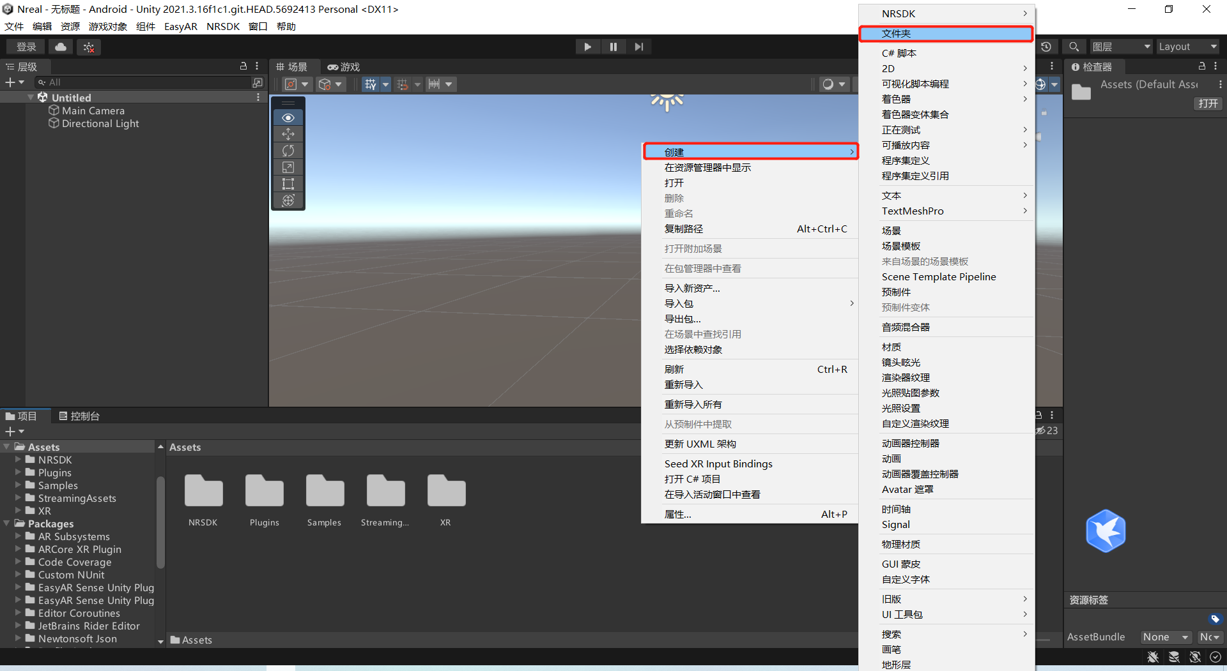1227x671 pixels.
Task: Click the magnifier search icon in toolbar
Action: [1074, 47]
